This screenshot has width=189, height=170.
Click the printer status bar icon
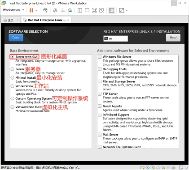pyautogui.click(x=158, y=168)
